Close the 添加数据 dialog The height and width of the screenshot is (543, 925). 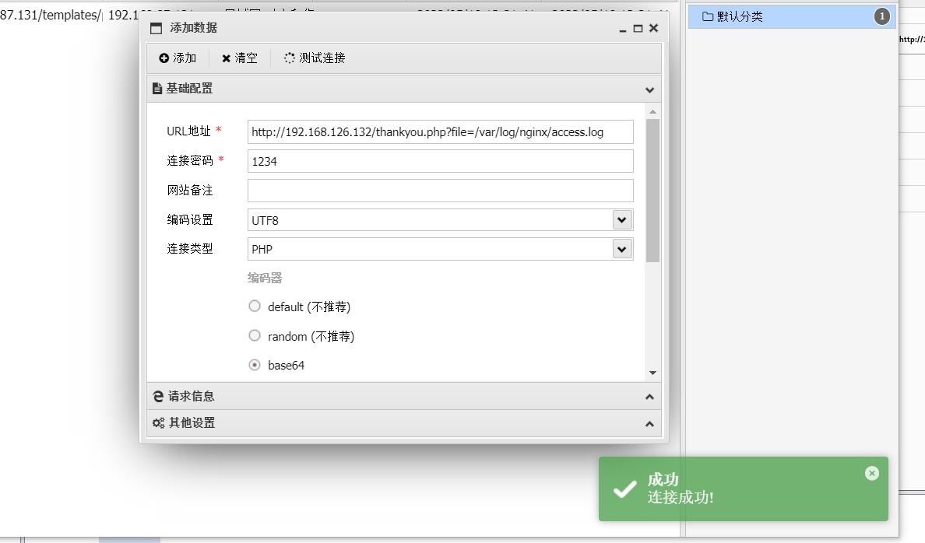point(653,28)
